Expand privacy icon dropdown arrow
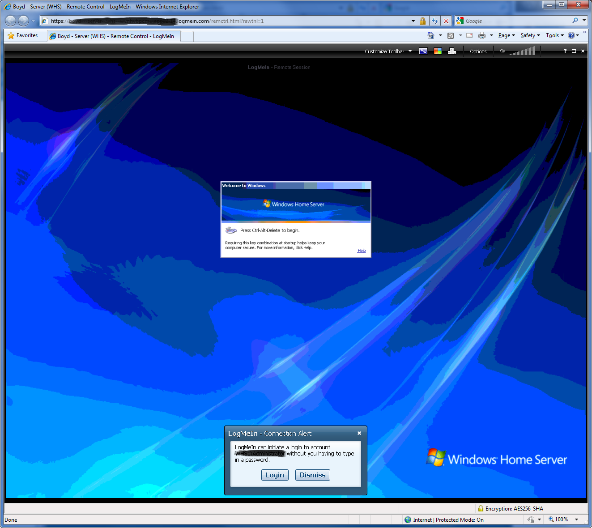This screenshot has height=528, width=592. pyautogui.click(x=539, y=519)
